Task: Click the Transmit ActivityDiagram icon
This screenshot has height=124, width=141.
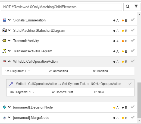Action: point(4,51)
